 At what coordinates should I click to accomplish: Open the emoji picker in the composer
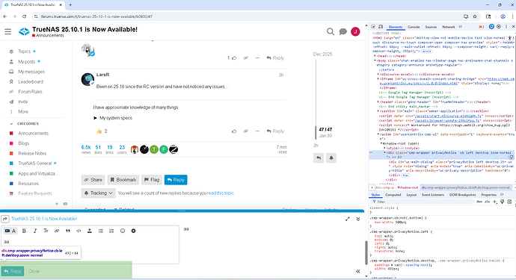pyautogui.click(x=123, y=231)
